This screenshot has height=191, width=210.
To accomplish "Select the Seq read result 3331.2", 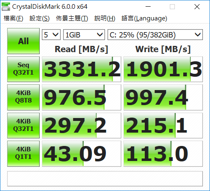I will [82, 69].
